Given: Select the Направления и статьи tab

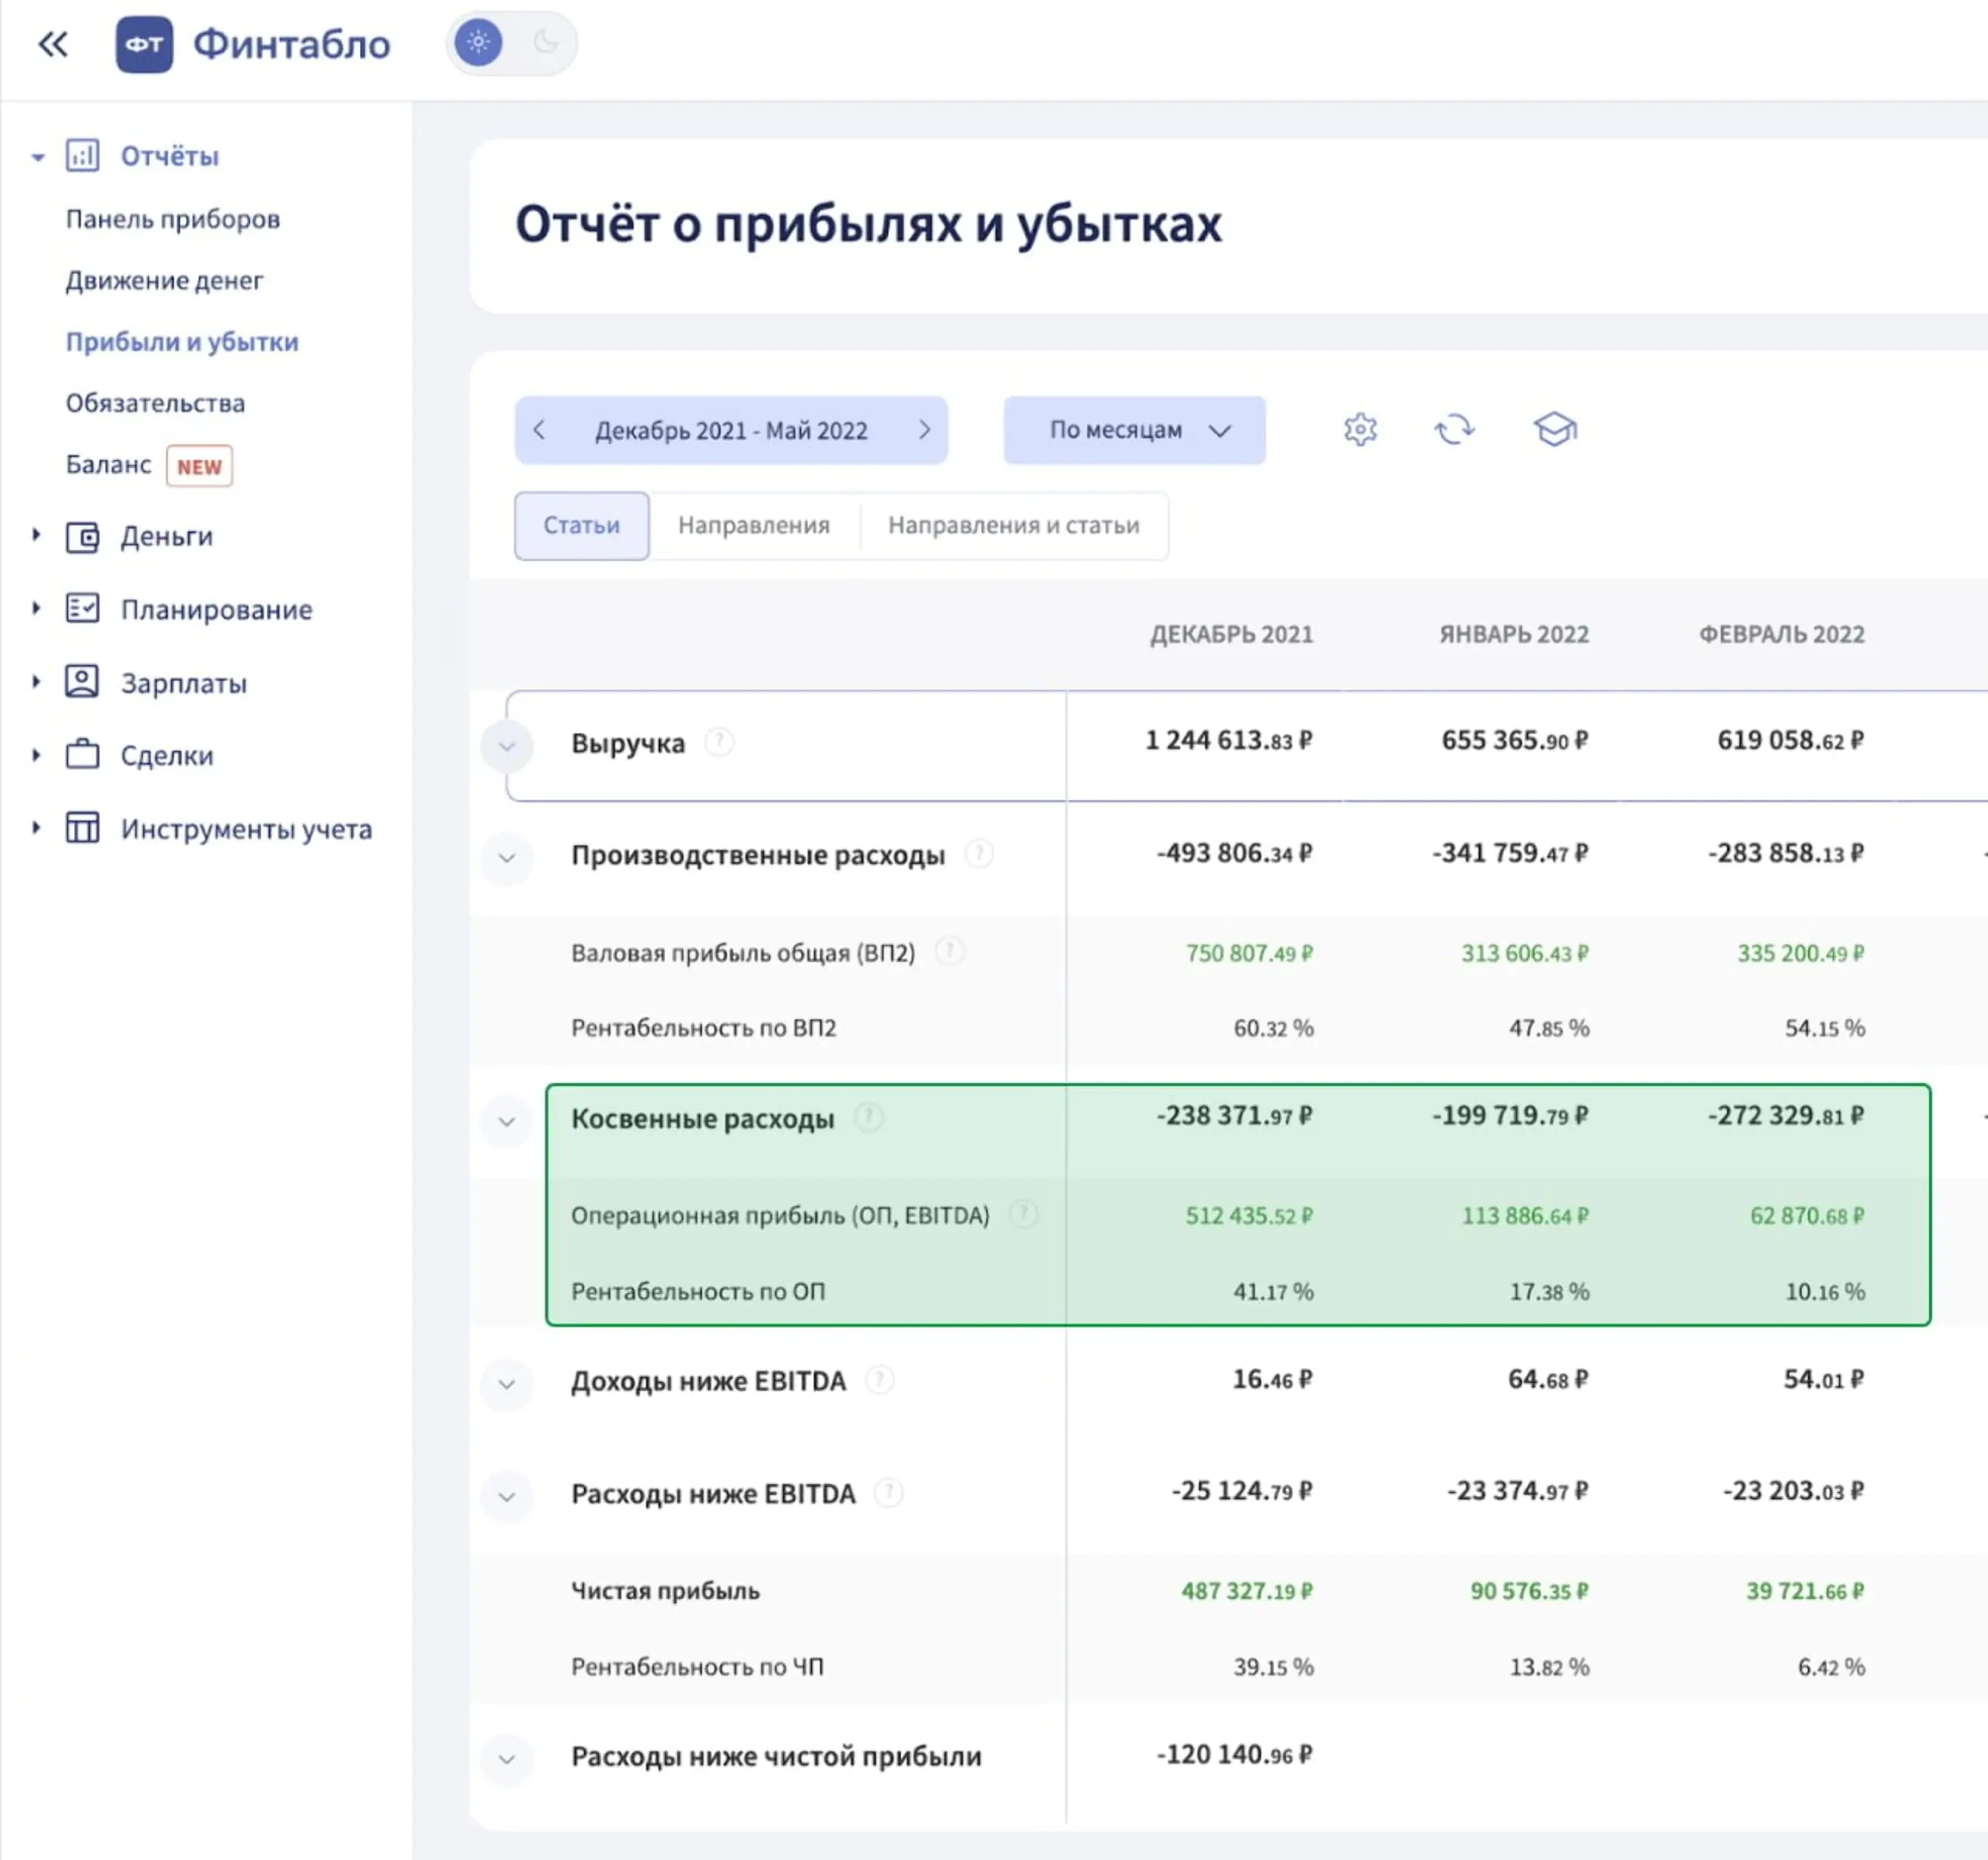Looking at the screenshot, I should coord(1013,525).
